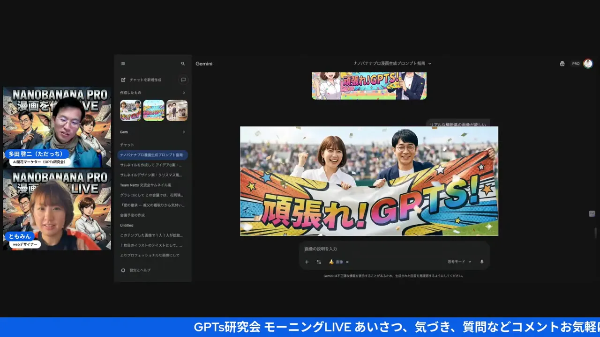The image size is (600, 337).
Task: Select the 会議予定の作成 chat in the sidebar
Action: (132, 215)
